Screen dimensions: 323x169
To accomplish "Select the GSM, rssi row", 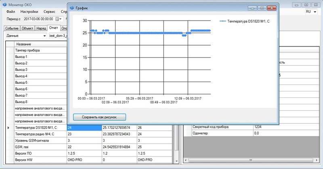I will pyautogui.click(x=40, y=147).
